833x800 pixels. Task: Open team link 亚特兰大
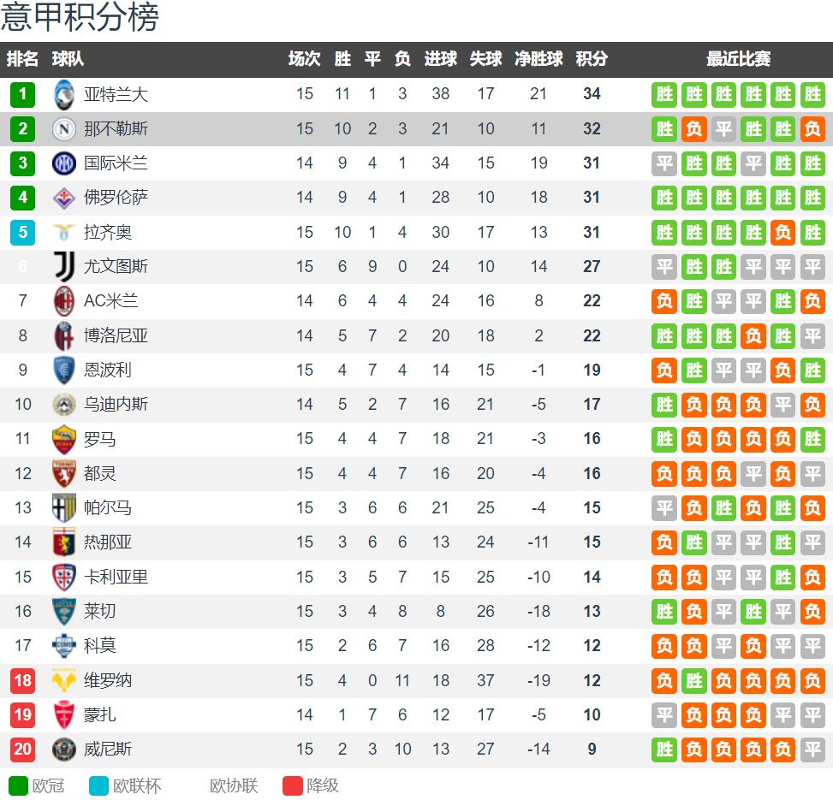[x=116, y=94]
